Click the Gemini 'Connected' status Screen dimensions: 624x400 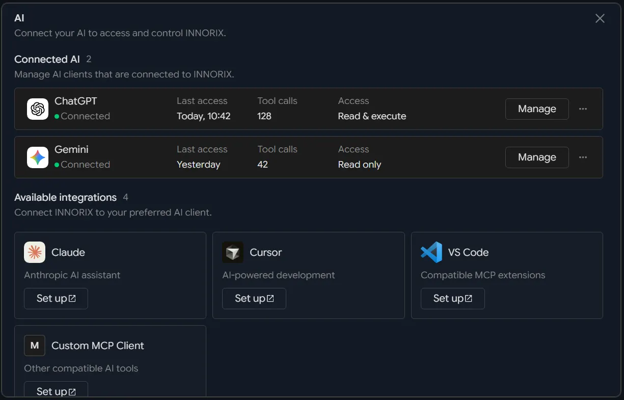point(83,165)
